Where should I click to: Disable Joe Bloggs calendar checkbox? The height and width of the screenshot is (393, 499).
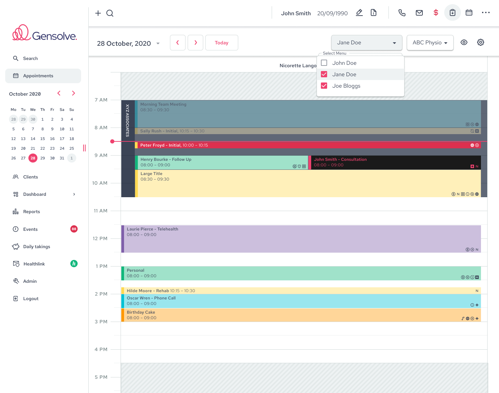pyautogui.click(x=324, y=86)
